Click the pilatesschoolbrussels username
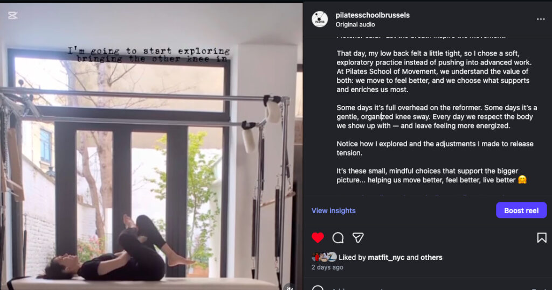This screenshot has width=552, height=290. (x=372, y=15)
